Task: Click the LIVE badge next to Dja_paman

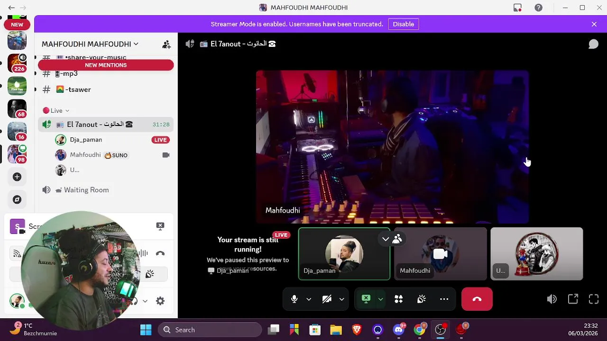Action: tap(160, 140)
